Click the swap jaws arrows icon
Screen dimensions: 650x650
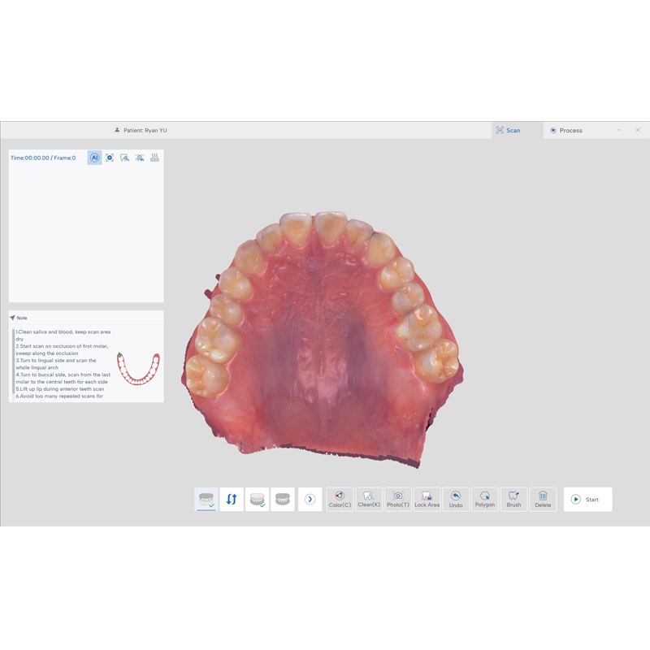coord(232,499)
